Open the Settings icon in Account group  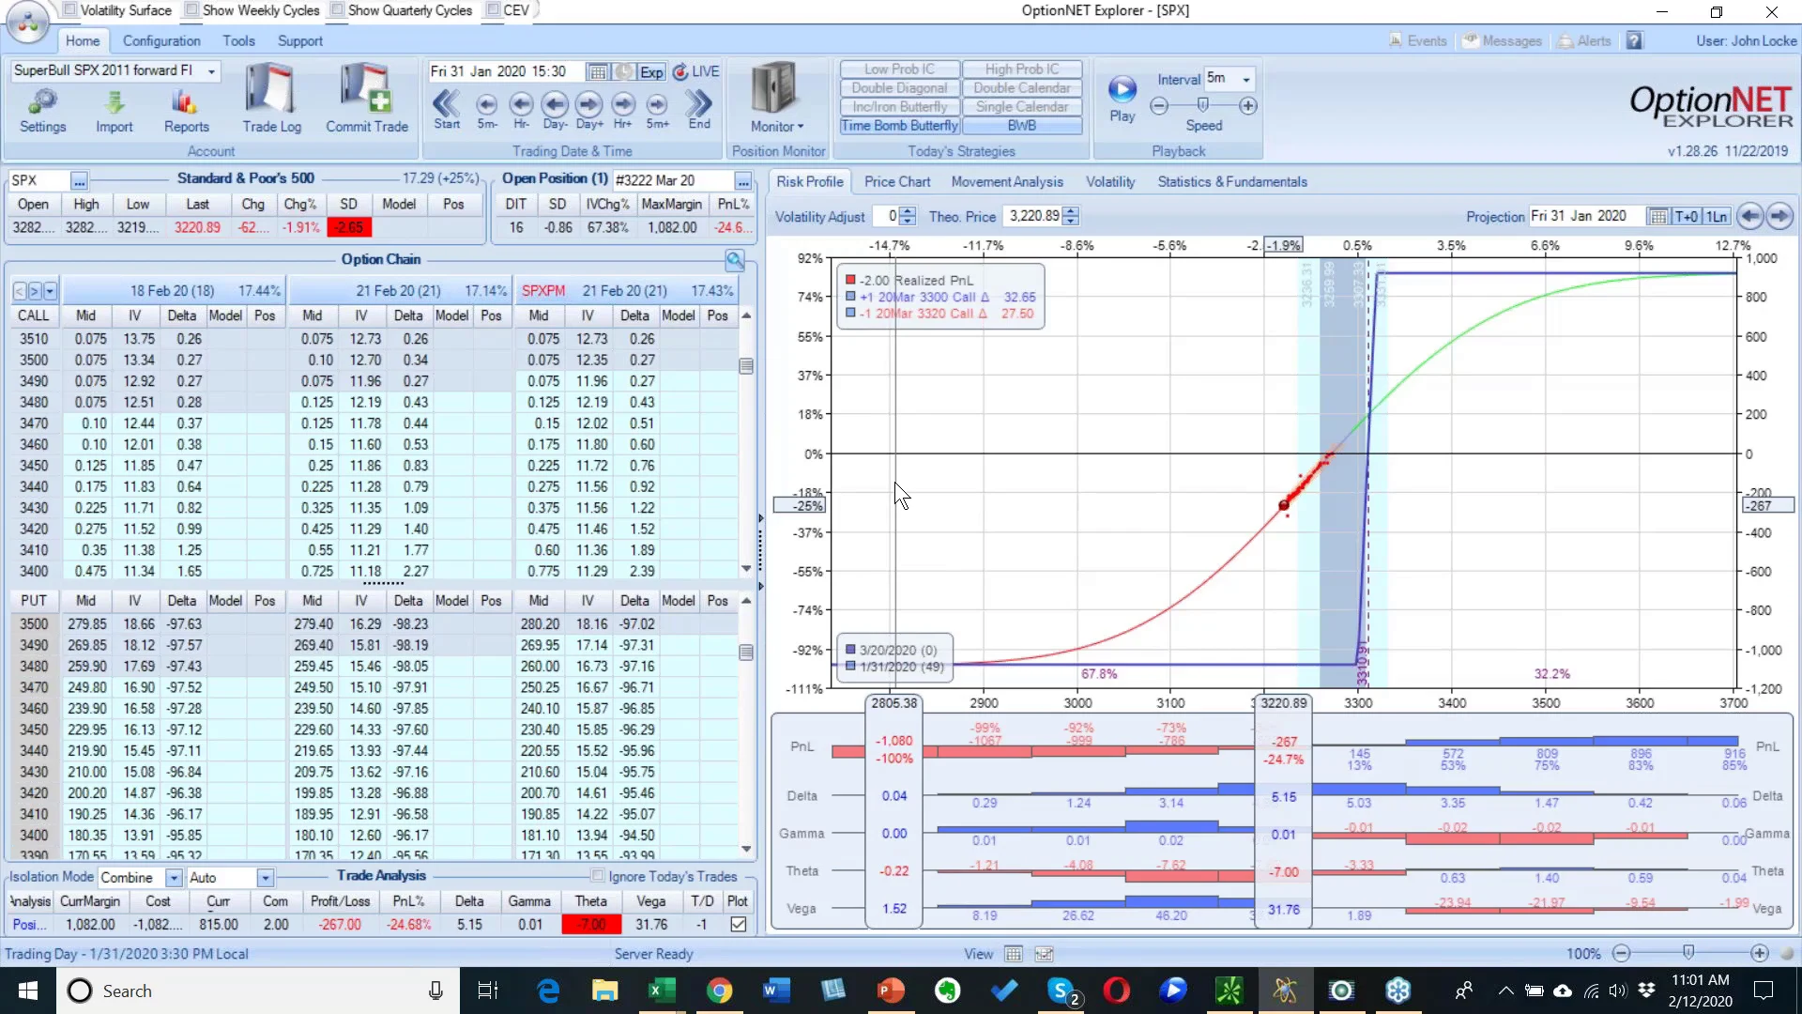tap(42, 111)
